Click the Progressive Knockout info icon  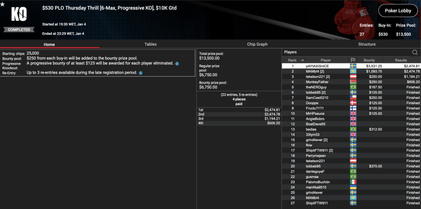[x=177, y=64]
